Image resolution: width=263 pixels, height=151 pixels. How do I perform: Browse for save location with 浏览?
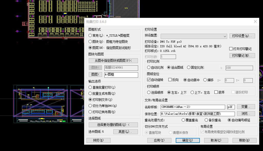[x=246, y=113]
